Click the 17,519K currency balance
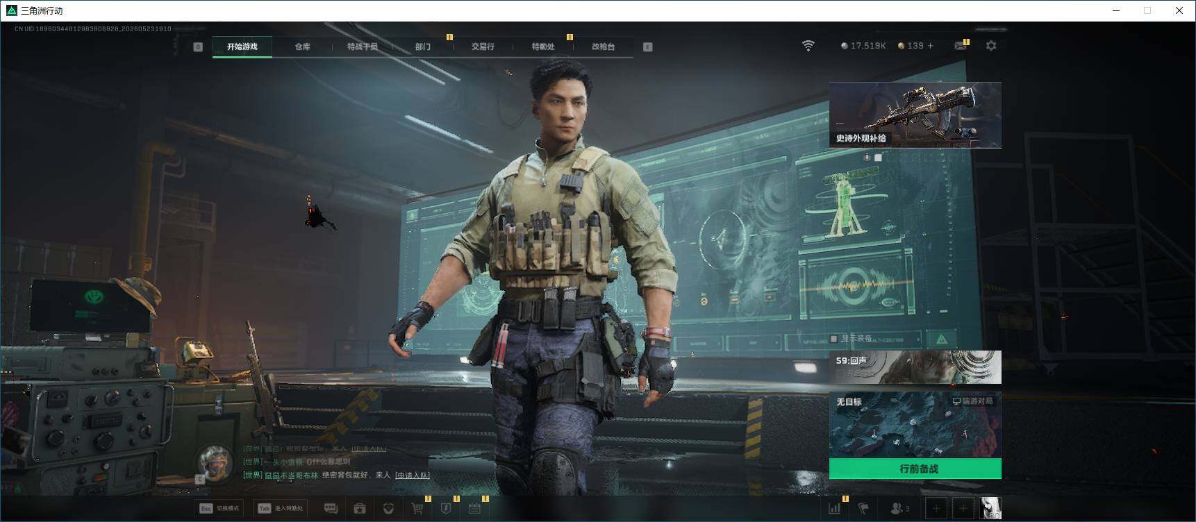 click(863, 46)
